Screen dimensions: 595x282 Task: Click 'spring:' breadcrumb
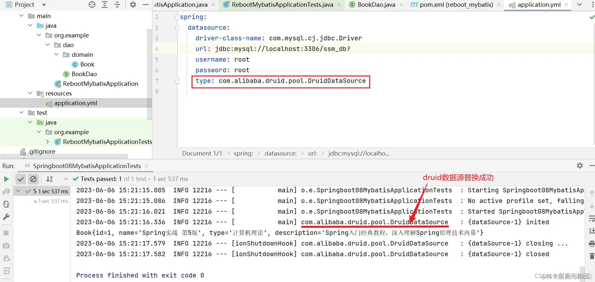243,153
